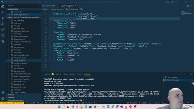Select the Dev Containers terminal entry

[x=179, y=78]
